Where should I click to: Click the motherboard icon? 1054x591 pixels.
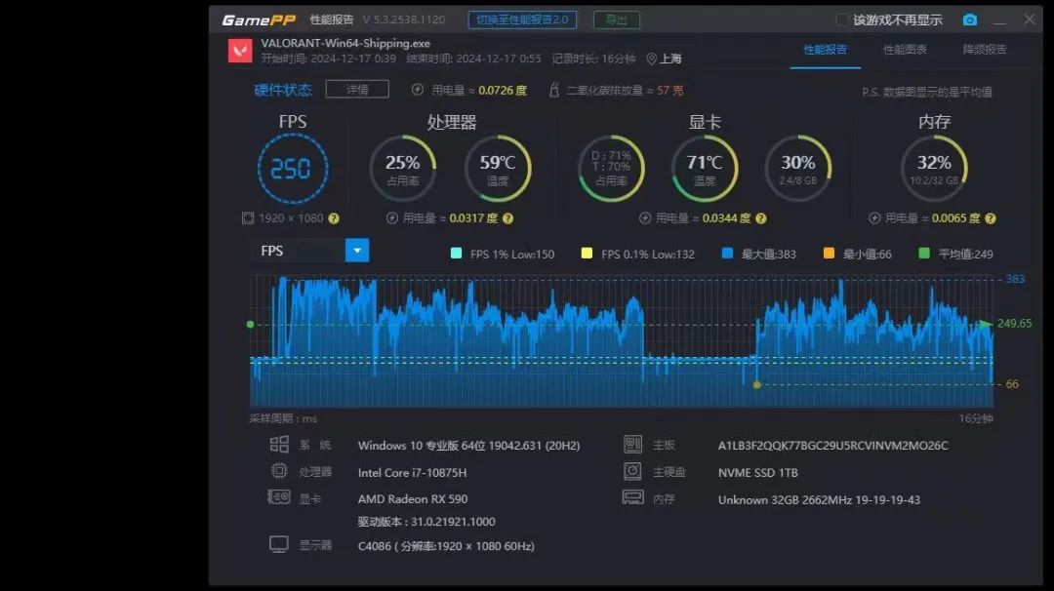tap(632, 444)
